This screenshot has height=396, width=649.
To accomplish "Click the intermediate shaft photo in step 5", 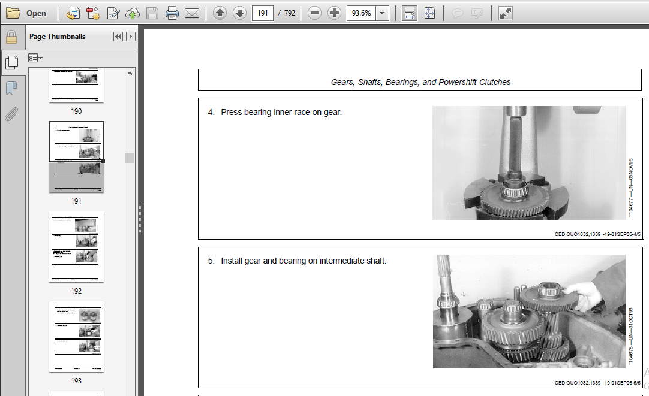I will tap(529, 312).
